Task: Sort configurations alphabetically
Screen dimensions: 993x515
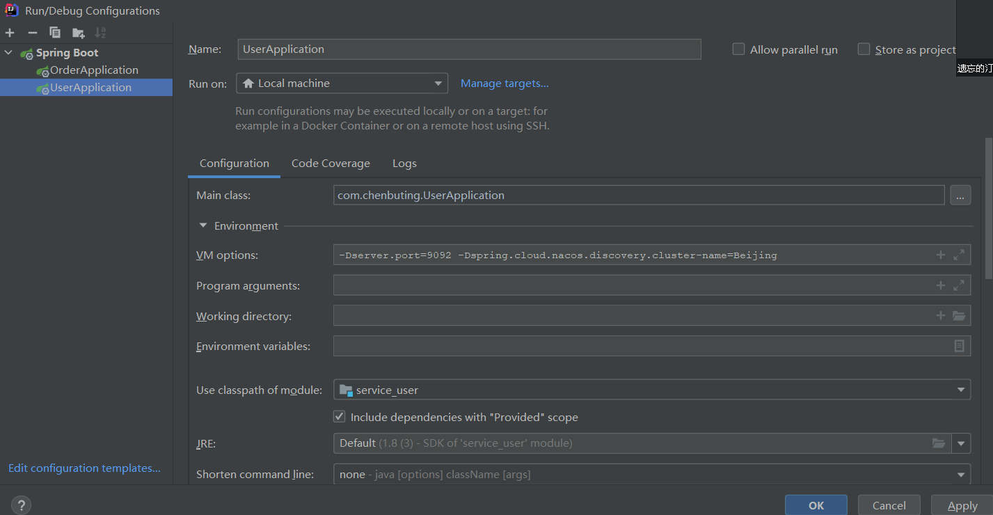Action: pos(100,33)
